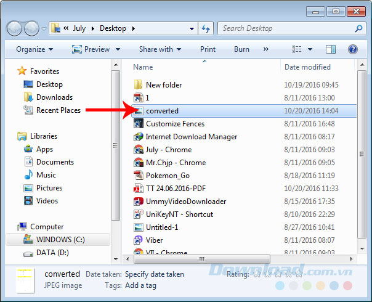Image resolution: width=372 pixels, height=302 pixels.
Task: Click the Help question mark icon
Action: [x=353, y=49]
